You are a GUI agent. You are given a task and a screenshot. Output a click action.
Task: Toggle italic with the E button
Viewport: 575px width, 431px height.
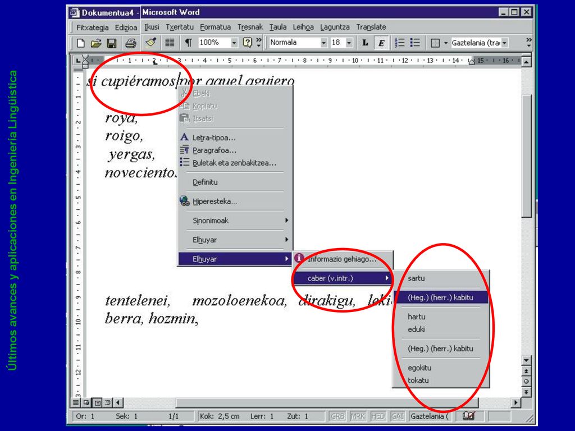[x=381, y=43]
